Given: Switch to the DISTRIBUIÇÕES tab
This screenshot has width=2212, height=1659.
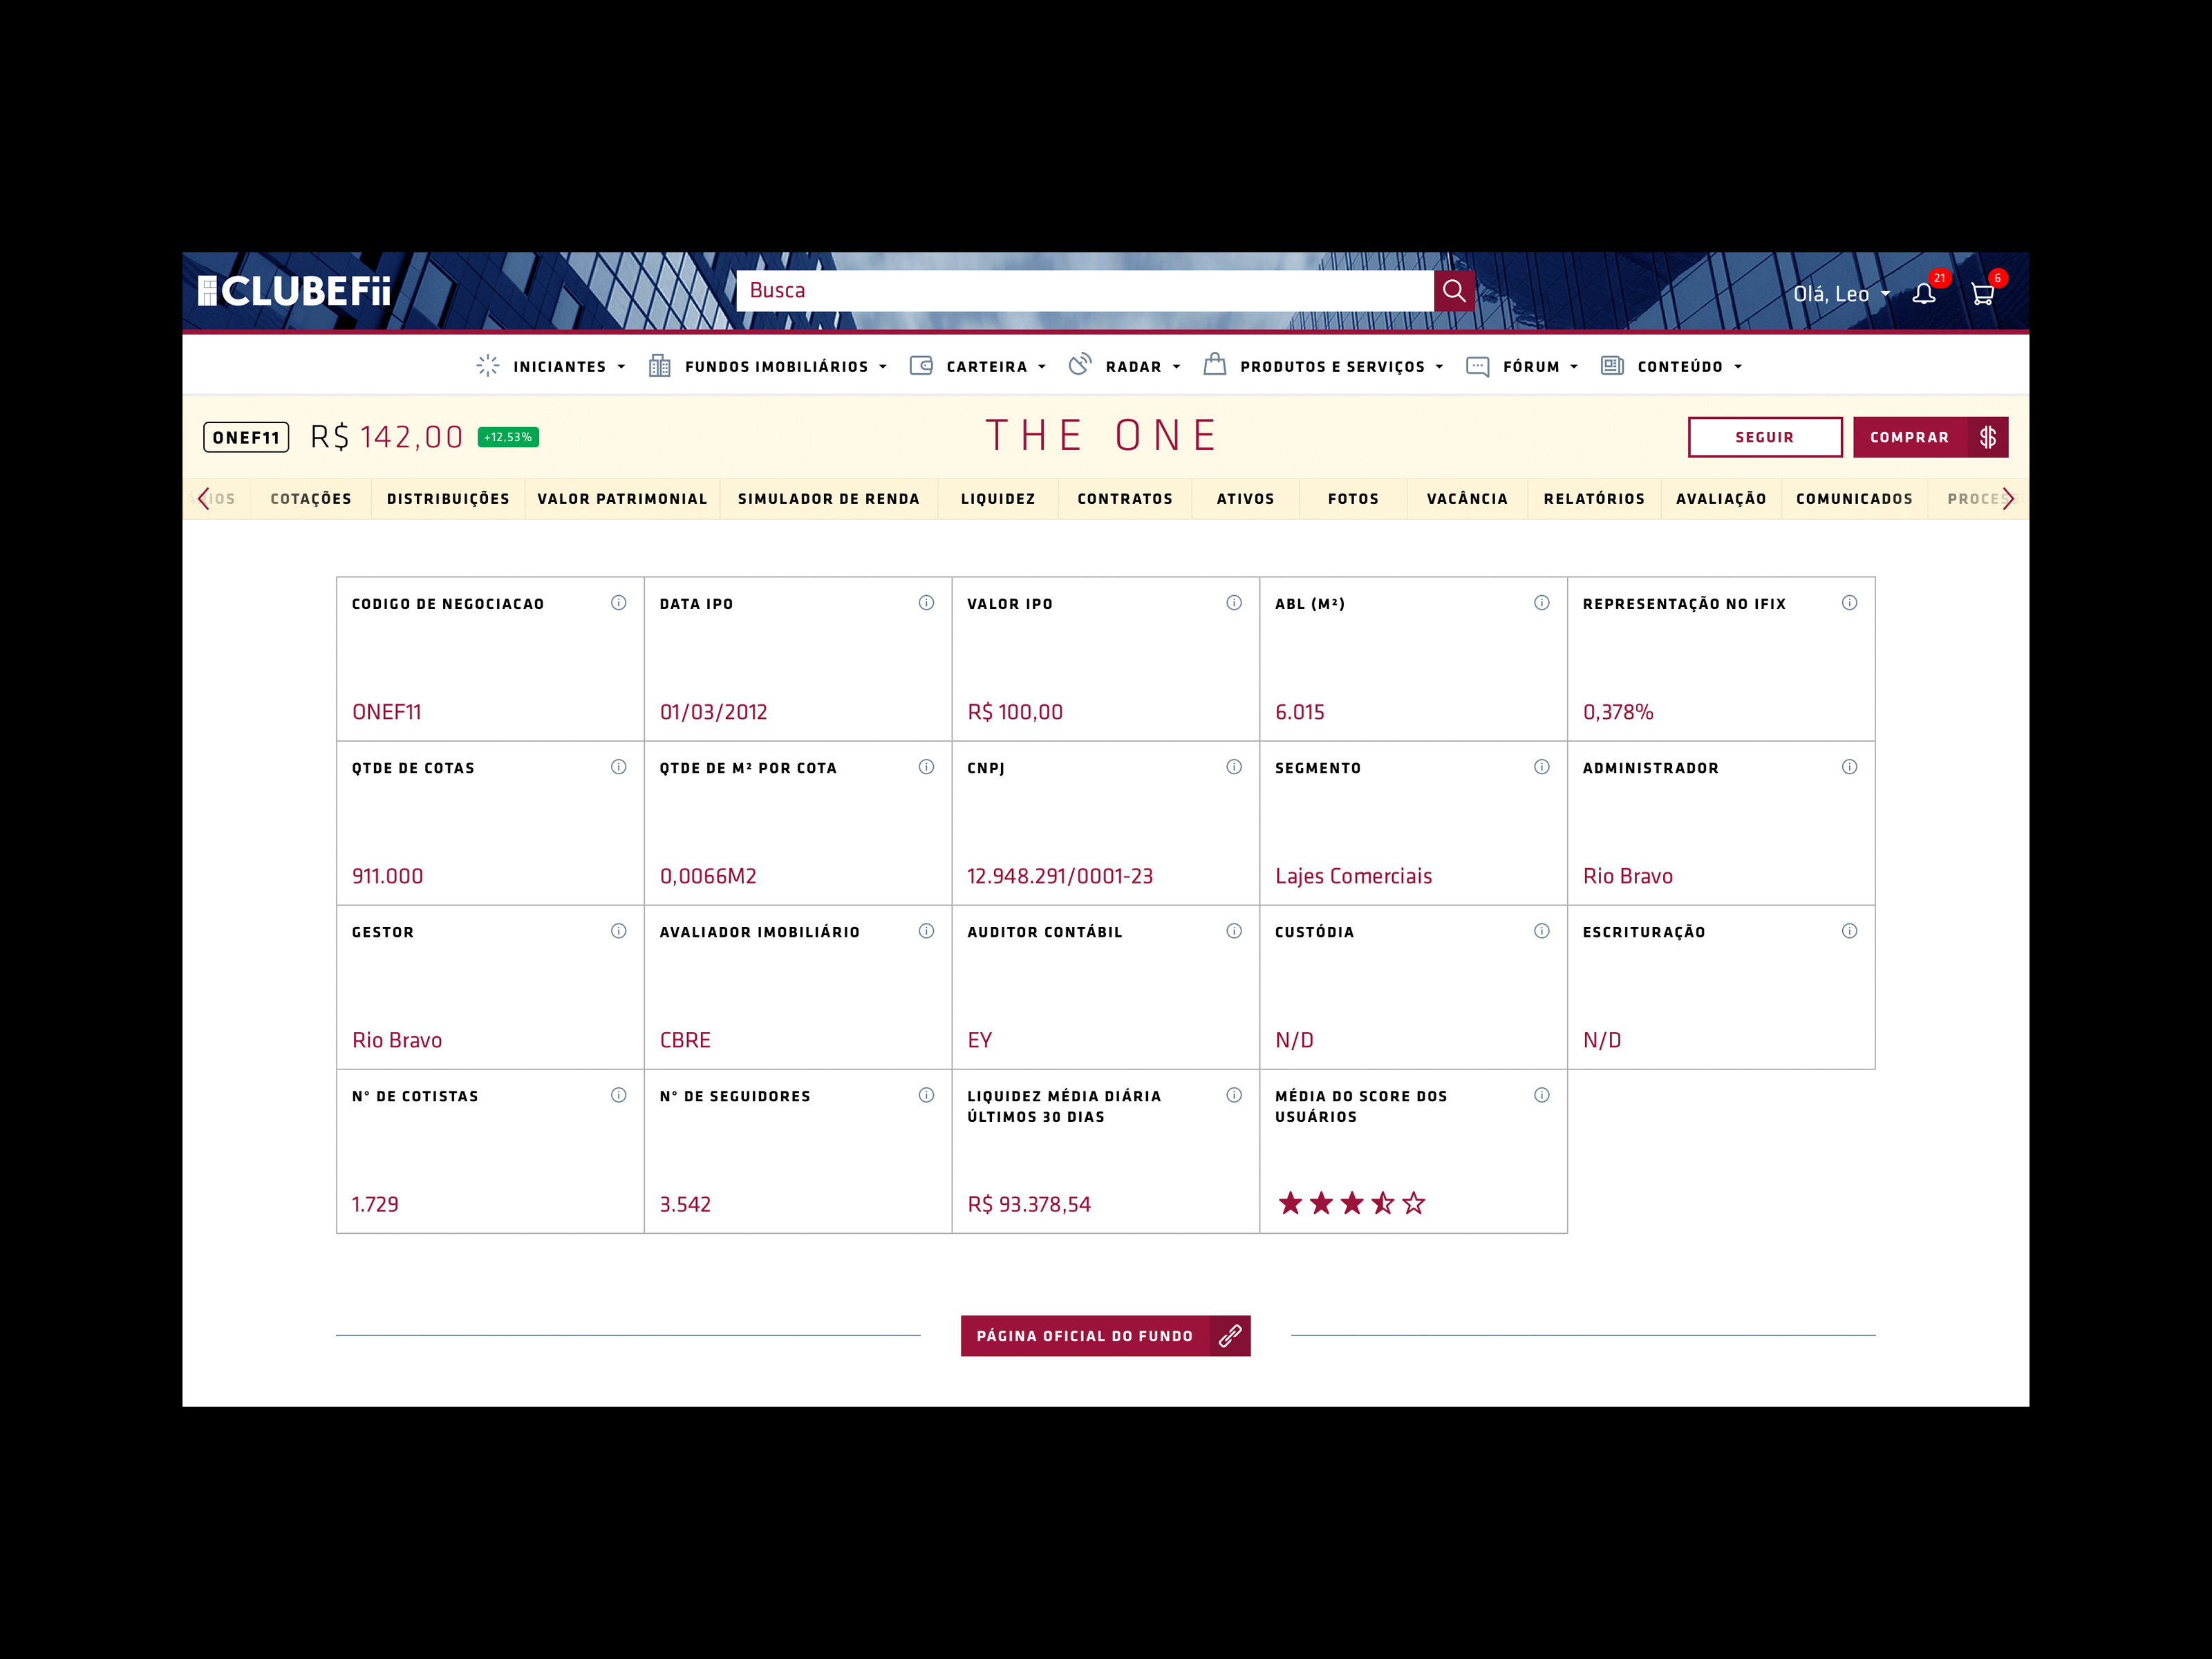Looking at the screenshot, I should [x=447, y=498].
